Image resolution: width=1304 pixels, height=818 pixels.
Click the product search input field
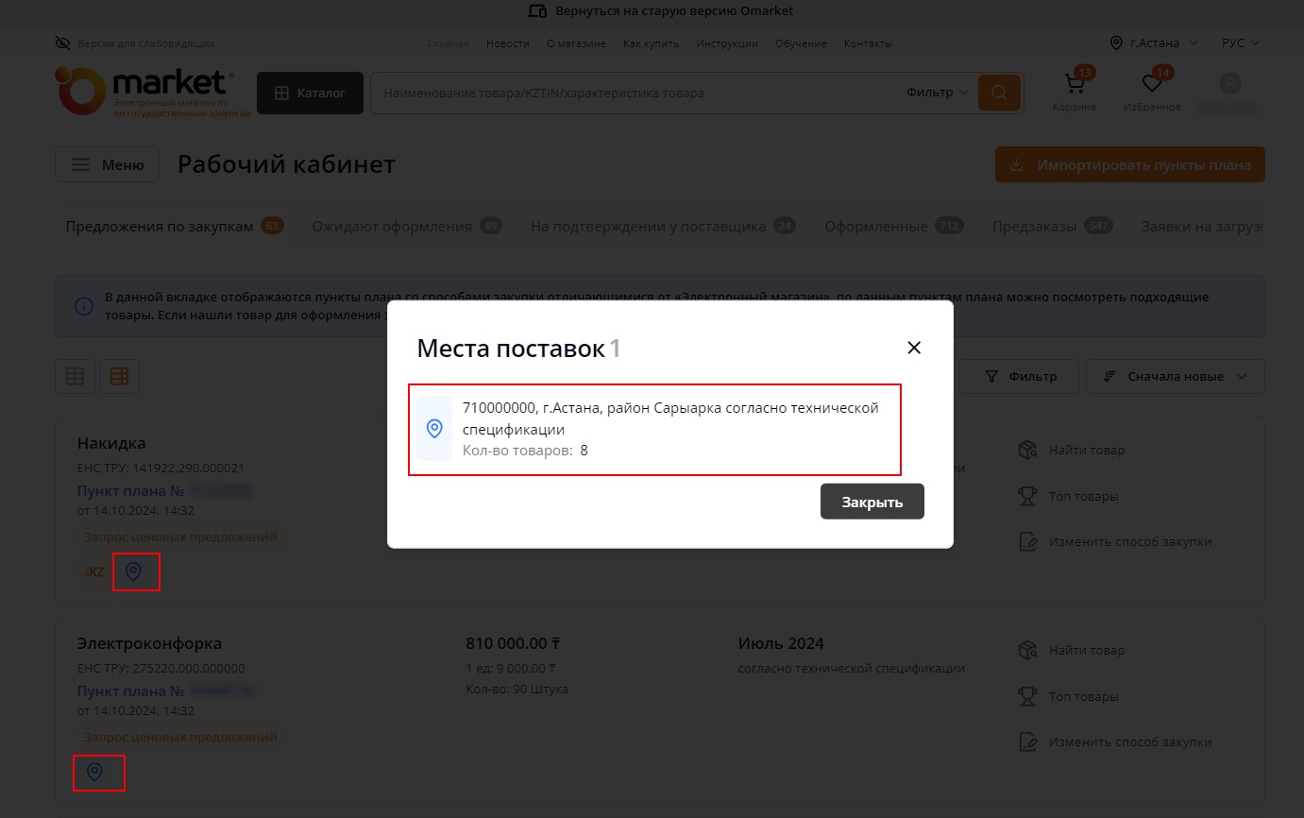point(633,93)
